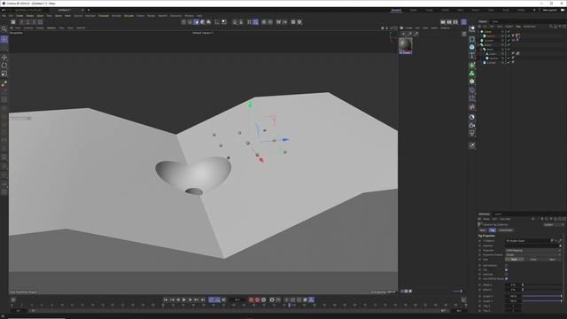Open the viewport Cameras menu
The height and width of the screenshot is (319, 567).
pos(28,27)
